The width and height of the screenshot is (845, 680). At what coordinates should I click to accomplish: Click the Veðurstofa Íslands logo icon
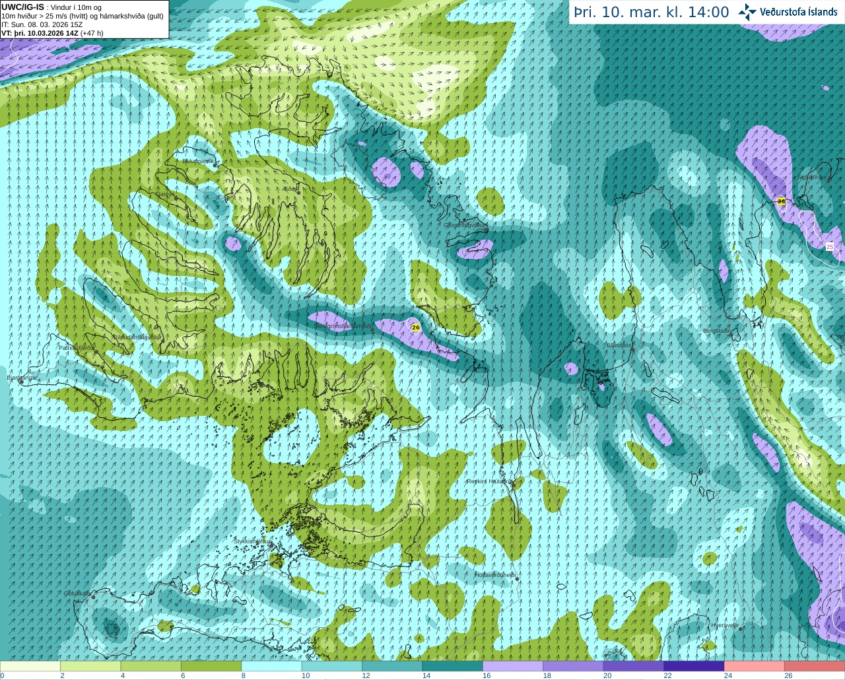[747, 12]
